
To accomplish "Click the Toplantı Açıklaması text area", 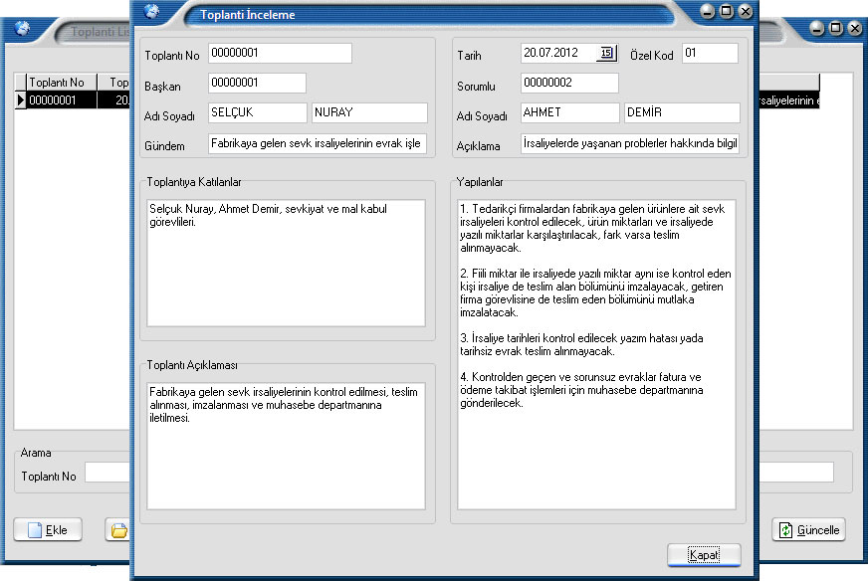I will pos(287,446).
